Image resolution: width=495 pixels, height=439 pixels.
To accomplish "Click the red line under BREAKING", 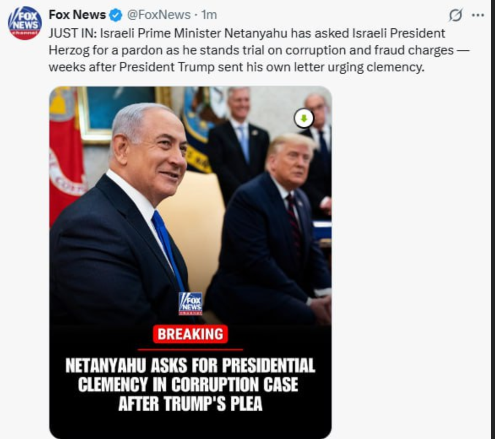I will 190,350.
